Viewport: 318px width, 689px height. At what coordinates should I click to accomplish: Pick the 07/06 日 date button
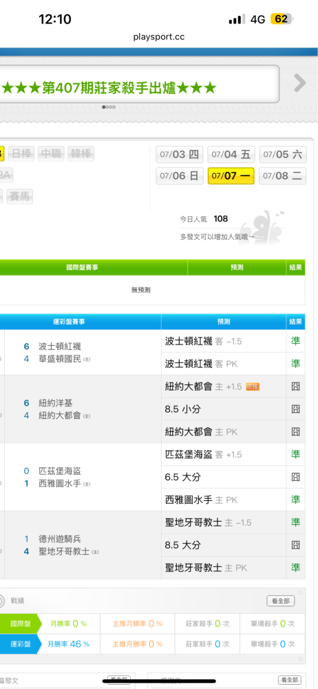(x=180, y=176)
